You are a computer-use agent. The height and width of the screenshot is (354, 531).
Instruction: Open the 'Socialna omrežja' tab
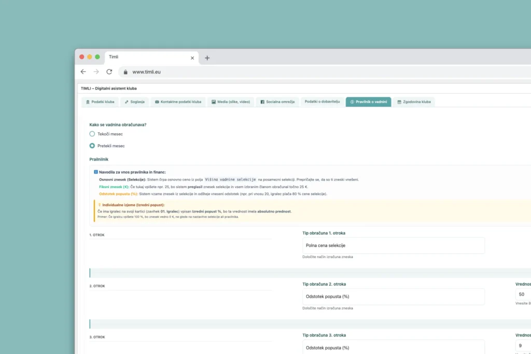(278, 102)
